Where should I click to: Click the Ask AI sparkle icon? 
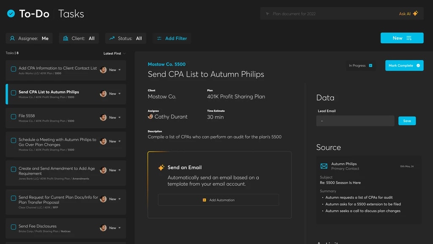415,14
